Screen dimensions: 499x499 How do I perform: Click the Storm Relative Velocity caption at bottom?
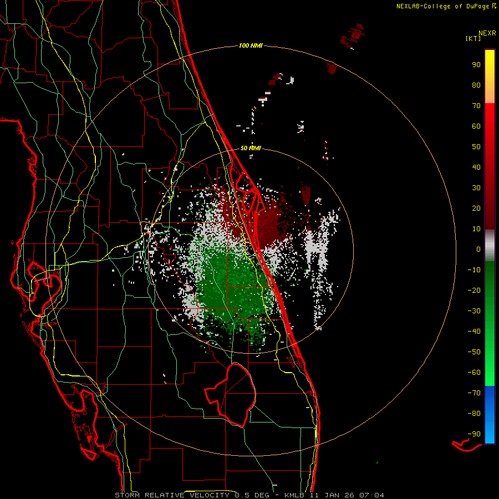249,495
